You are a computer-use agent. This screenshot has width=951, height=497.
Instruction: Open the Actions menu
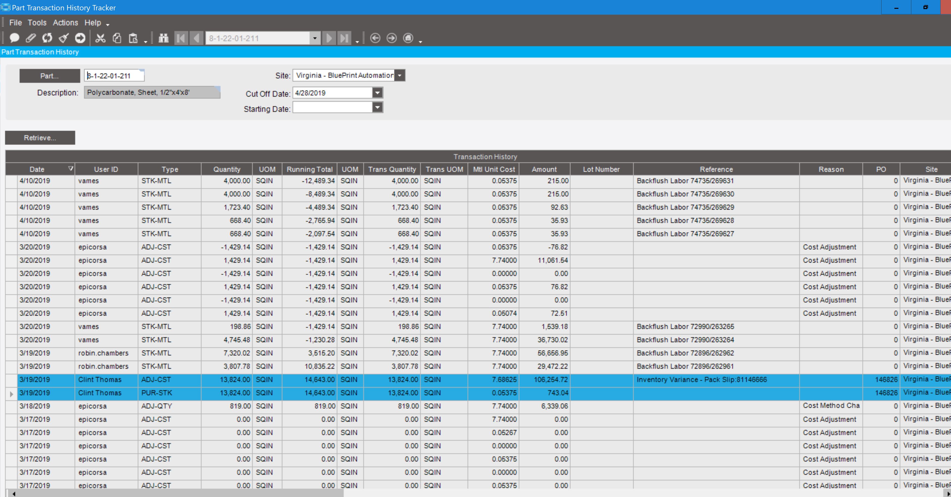click(x=65, y=22)
